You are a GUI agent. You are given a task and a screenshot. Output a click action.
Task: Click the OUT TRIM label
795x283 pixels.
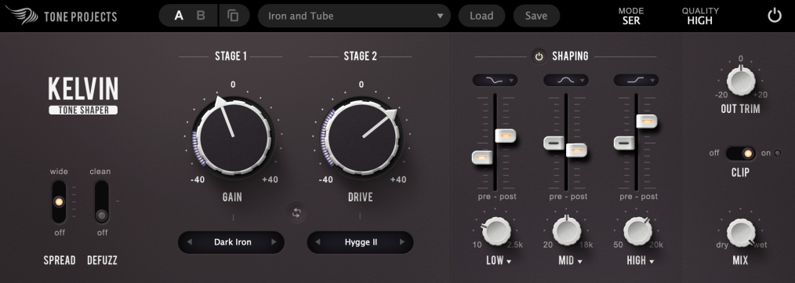pyautogui.click(x=740, y=109)
